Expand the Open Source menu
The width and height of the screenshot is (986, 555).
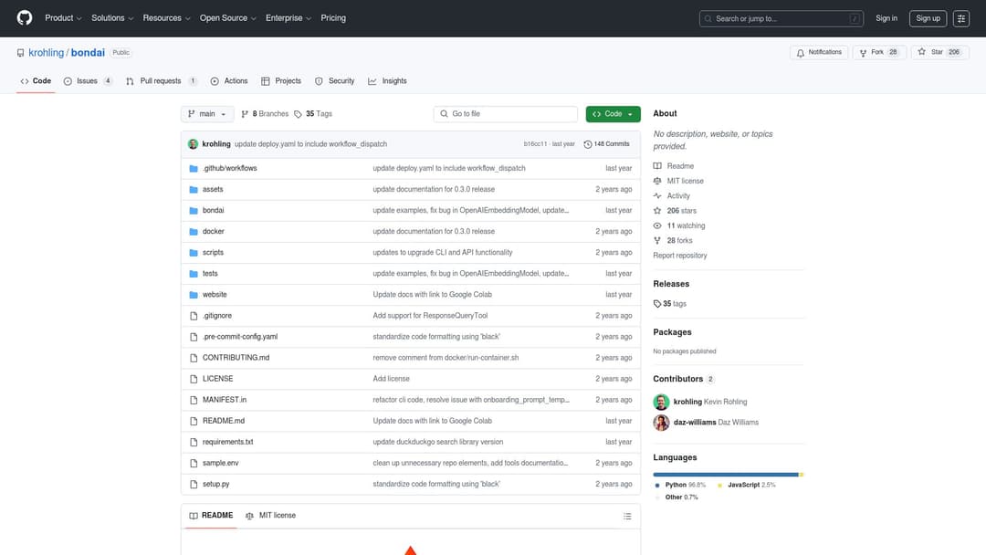tap(227, 18)
